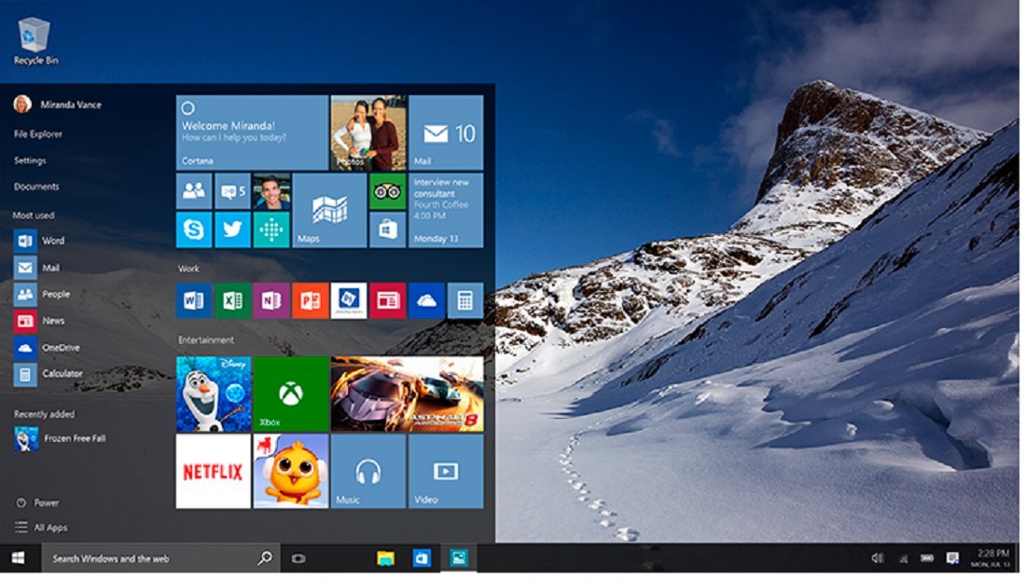Launch the Disney Frozen Free Fall tile
Viewport: 1026px width, 581px height.
(214, 394)
